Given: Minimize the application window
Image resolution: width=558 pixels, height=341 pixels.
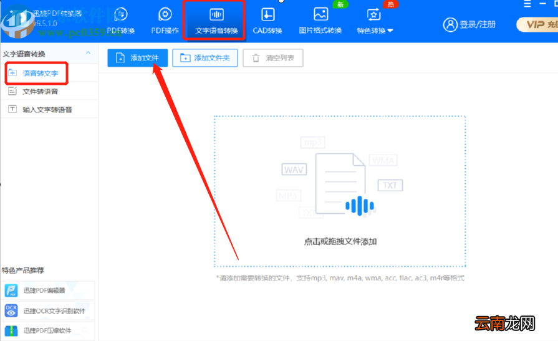Looking at the screenshot, I should tap(542, 4).
